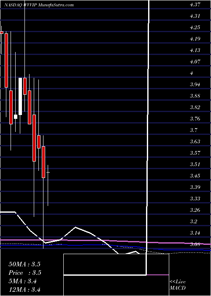This screenshot has width=211, height=296.
Task: Click the 4.07 price axis label
Action: tap(195, 62)
